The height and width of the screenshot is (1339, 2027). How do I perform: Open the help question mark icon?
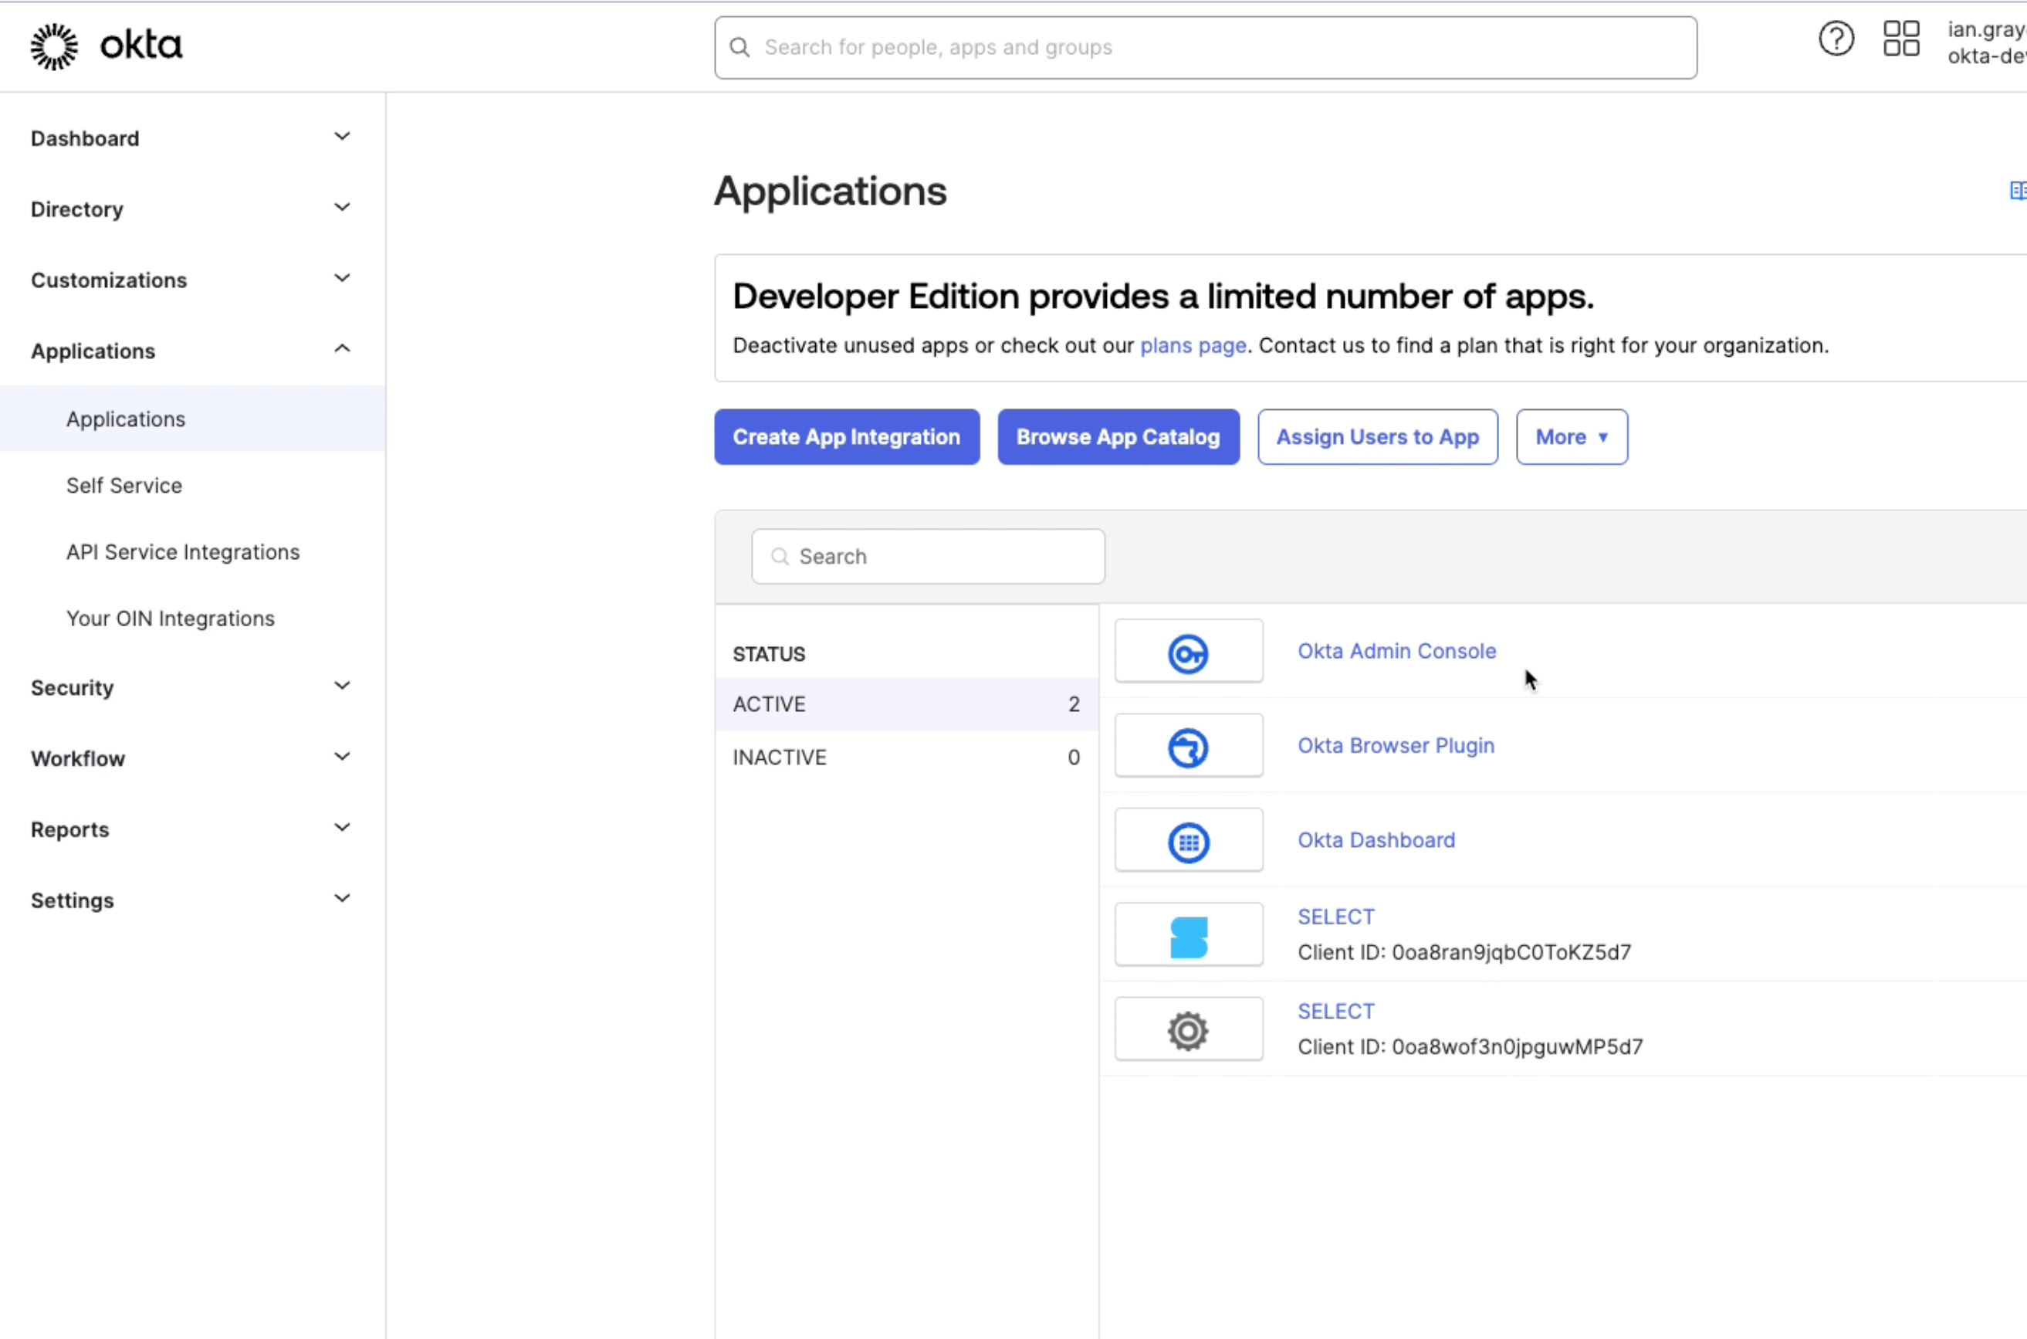1836,39
